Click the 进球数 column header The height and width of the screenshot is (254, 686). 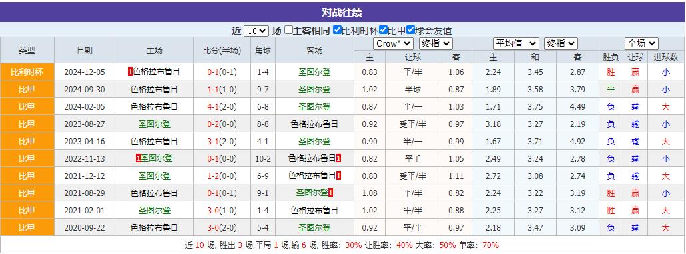click(x=666, y=57)
